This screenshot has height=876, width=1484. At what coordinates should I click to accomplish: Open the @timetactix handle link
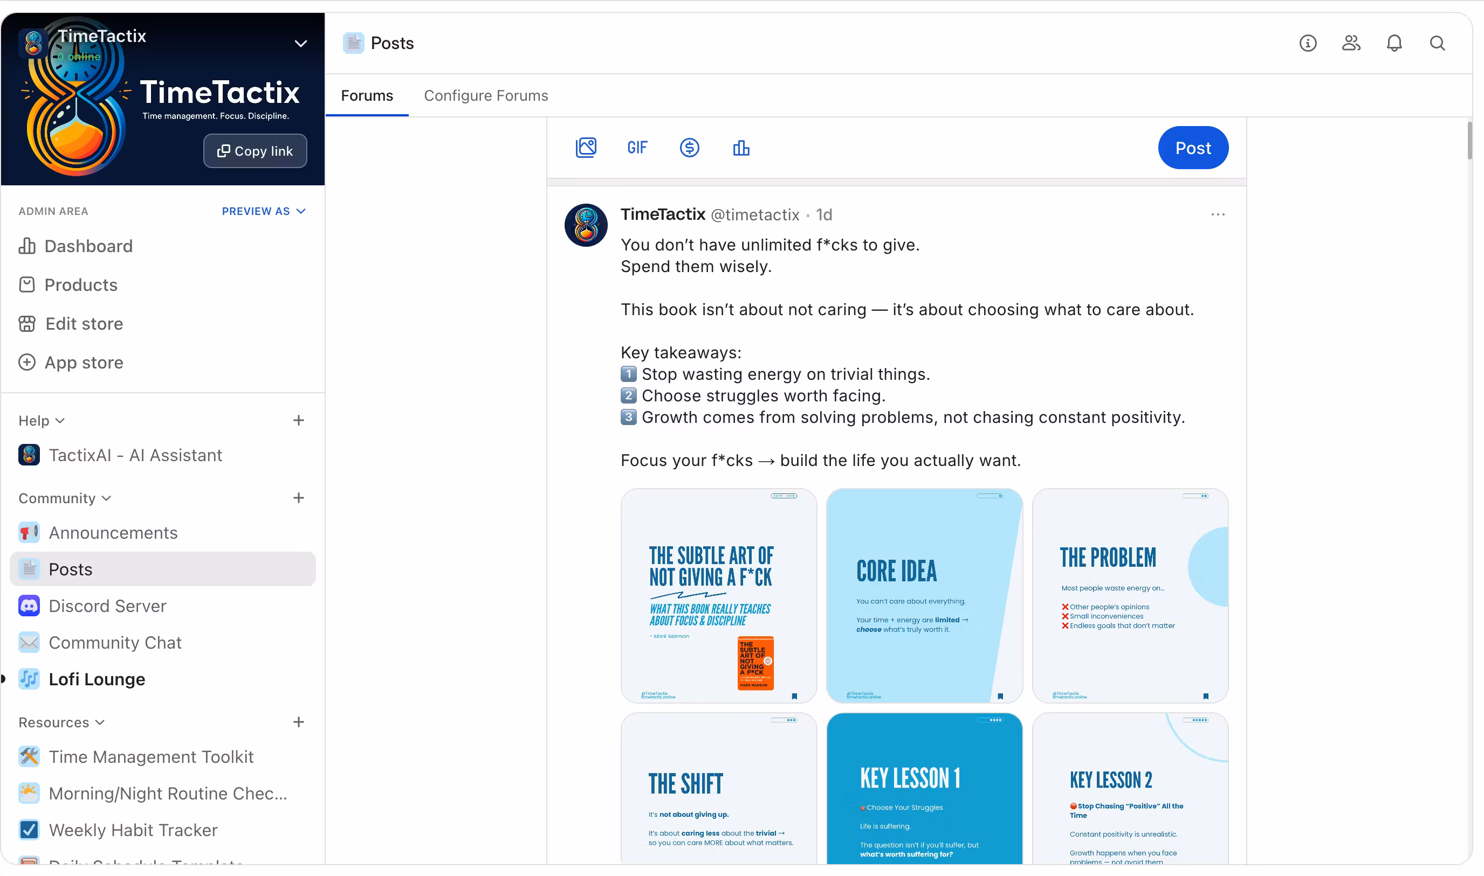click(755, 215)
